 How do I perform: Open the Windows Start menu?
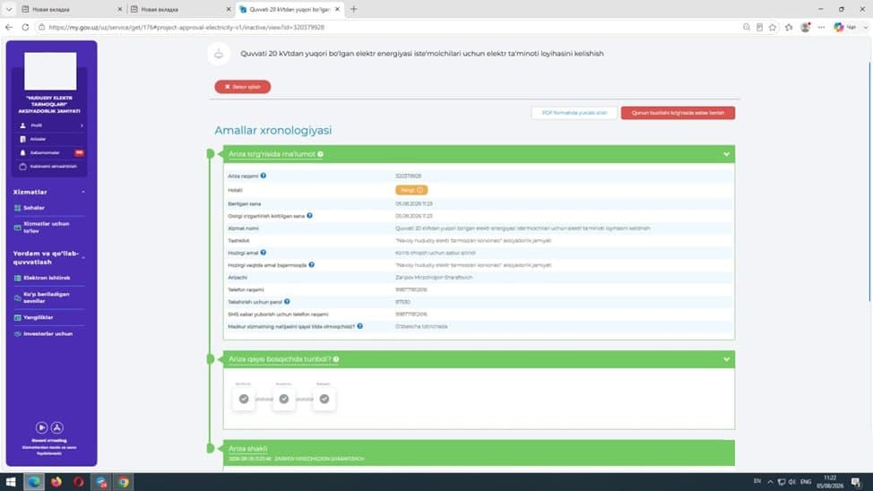(11, 482)
